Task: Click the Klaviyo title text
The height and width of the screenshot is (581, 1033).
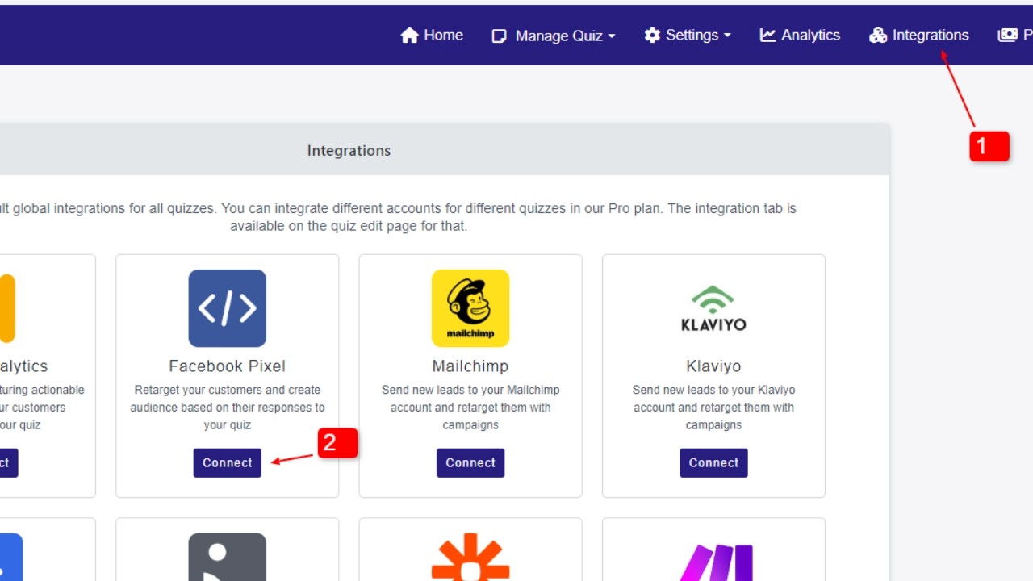Action: [x=713, y=366]
